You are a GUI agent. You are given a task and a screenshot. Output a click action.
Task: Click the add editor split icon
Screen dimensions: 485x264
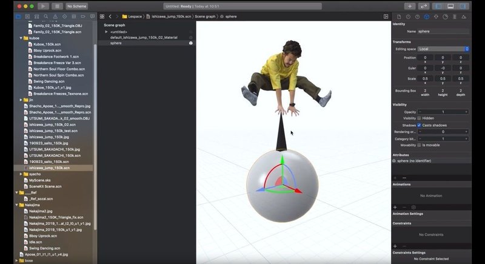click(386, 16)
